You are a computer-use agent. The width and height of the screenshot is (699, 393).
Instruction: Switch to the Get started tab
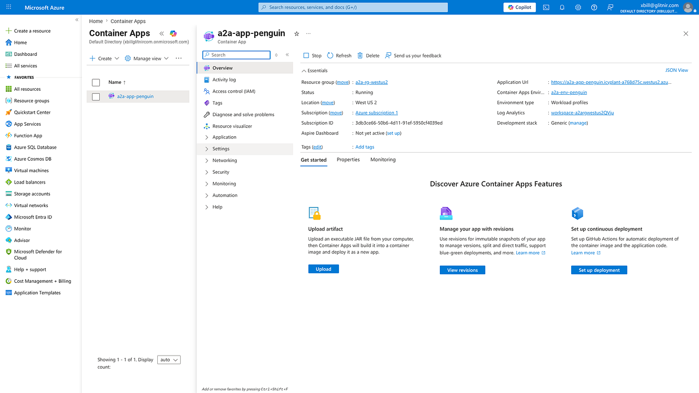[x=314, y=160]
